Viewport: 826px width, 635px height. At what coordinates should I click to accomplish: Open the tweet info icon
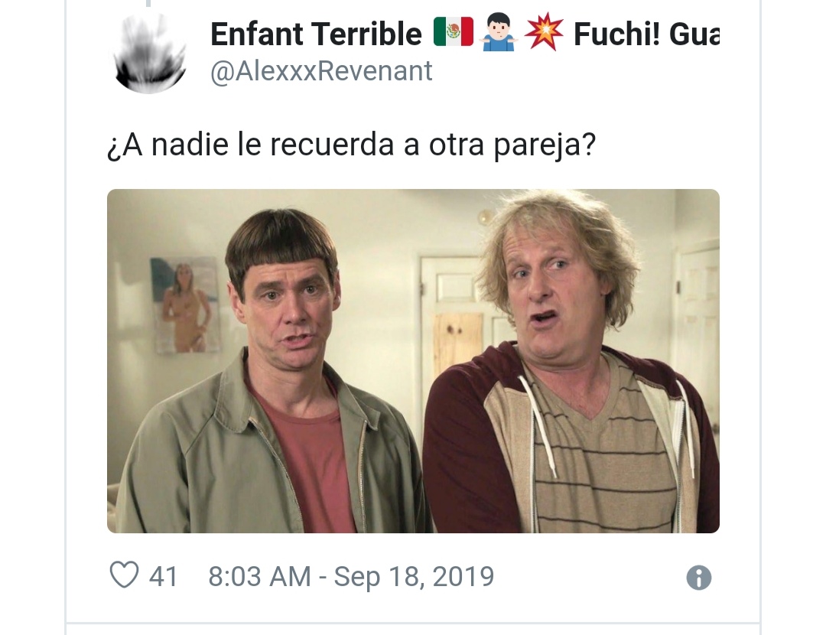click(698, 578)
